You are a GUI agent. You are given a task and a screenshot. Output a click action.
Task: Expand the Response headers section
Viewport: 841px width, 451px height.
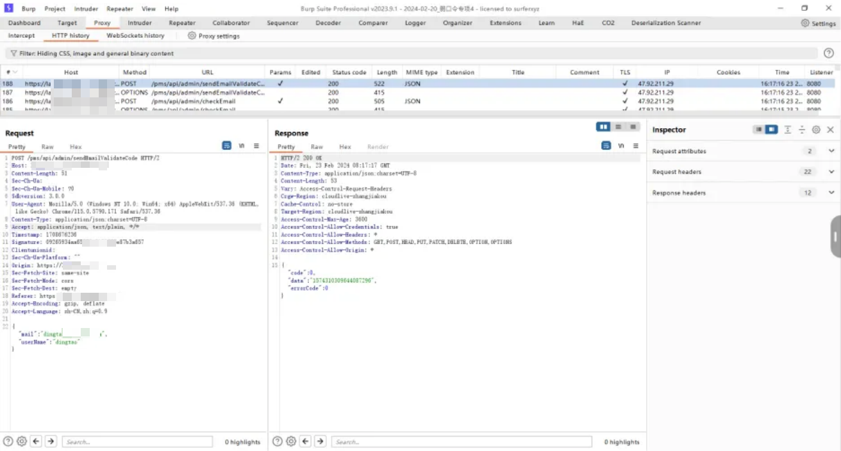831,193
